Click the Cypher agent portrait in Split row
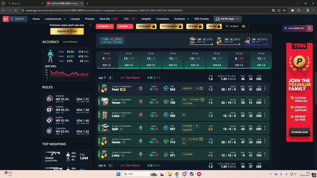This screenshot has height=178, width=317. click(x=105, y=128)
